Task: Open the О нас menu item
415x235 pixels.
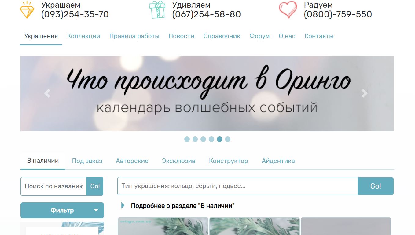Action: [287, 36]
